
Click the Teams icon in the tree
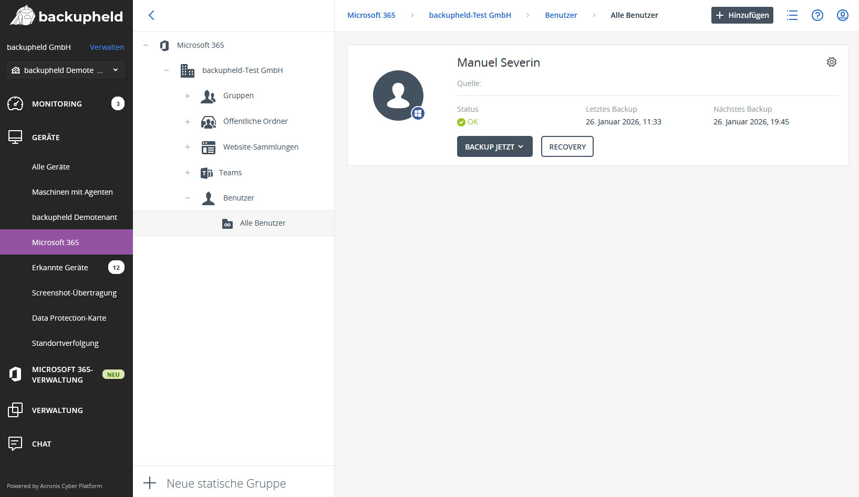point(206,173)
